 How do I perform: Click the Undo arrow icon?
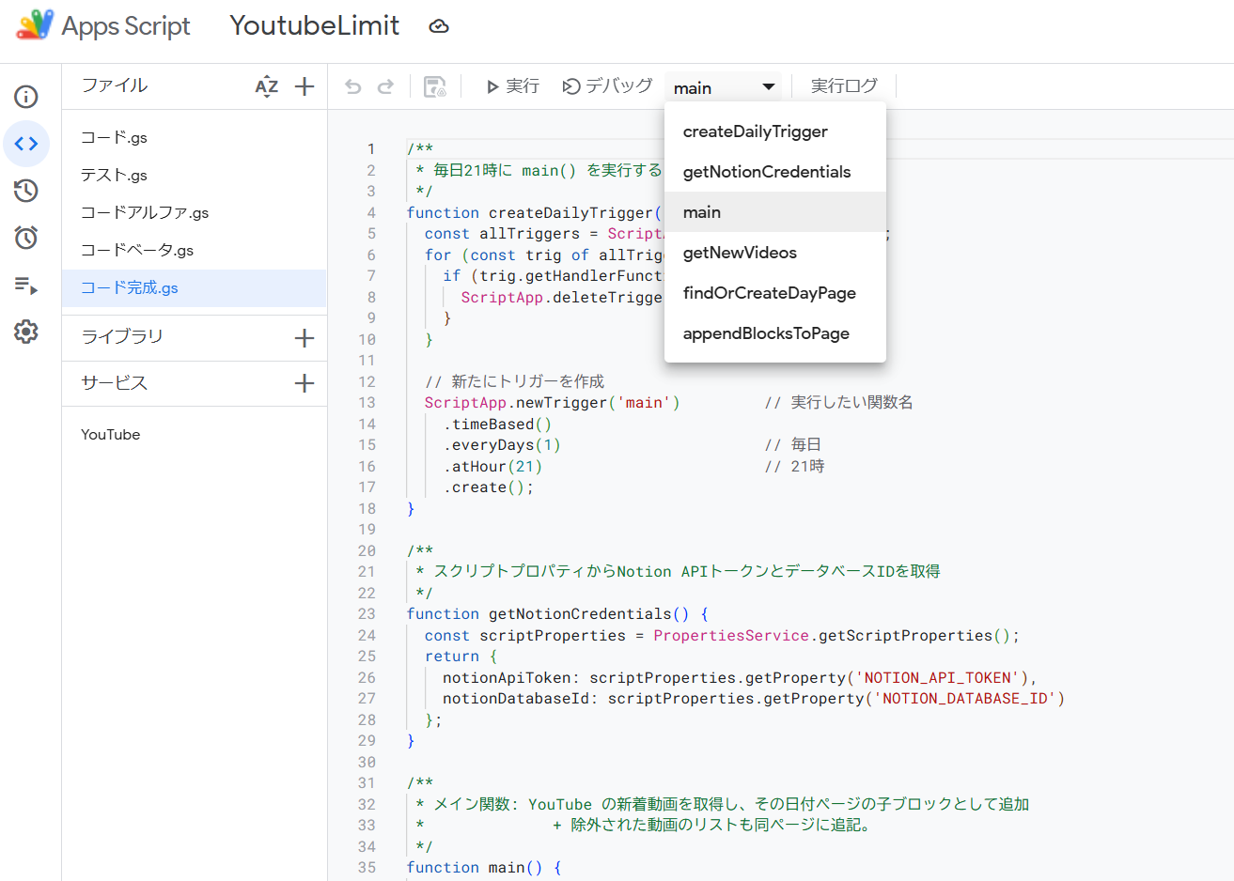[x=353, y=86]
